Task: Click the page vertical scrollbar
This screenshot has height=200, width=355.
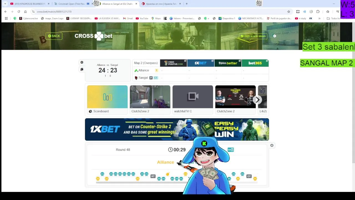Action: click(354, 93)
